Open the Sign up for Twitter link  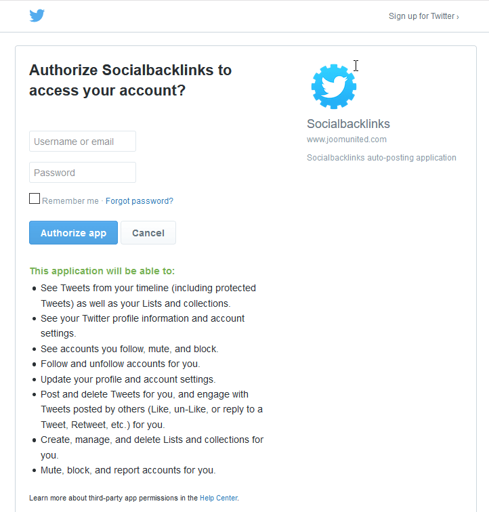423,16
